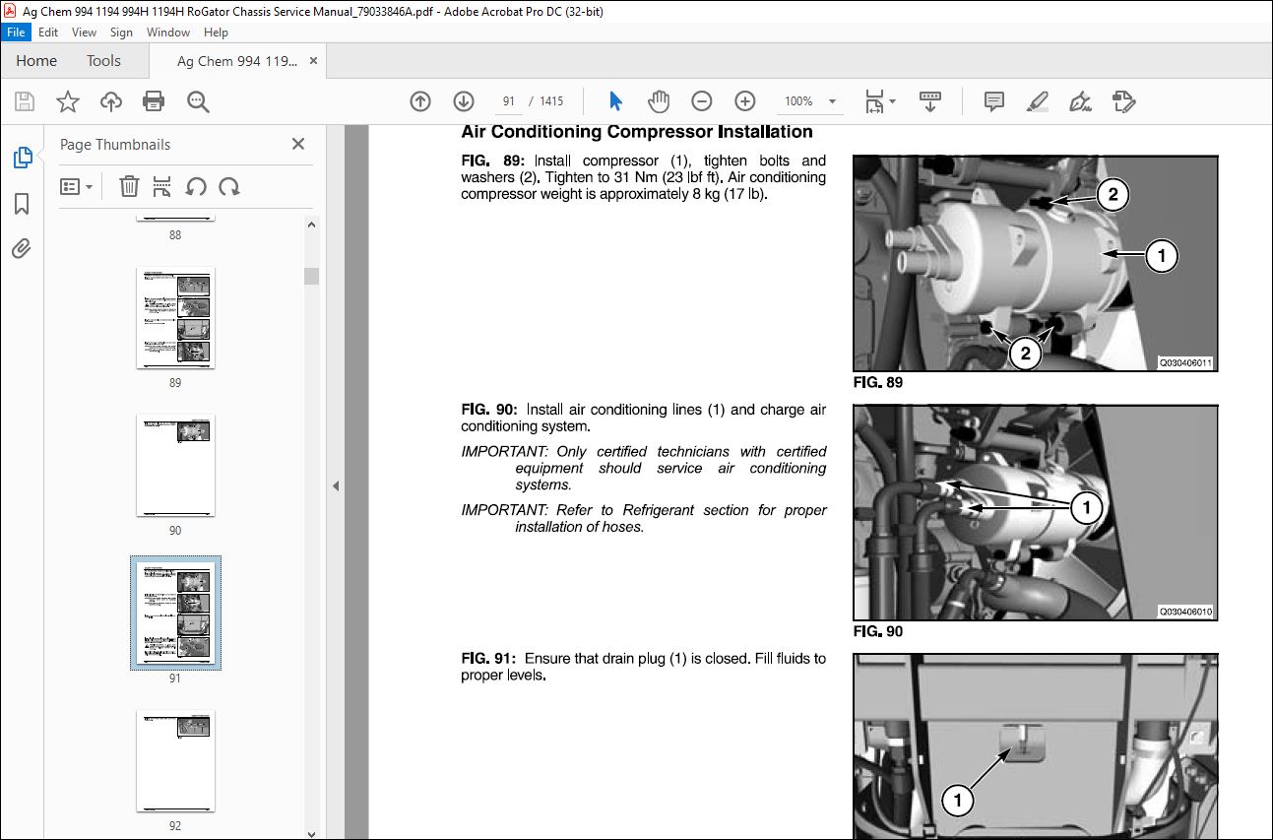Click the scrolling mode keyboard icon
This screenshot has width=1273, height=840.
coord(930,101)
